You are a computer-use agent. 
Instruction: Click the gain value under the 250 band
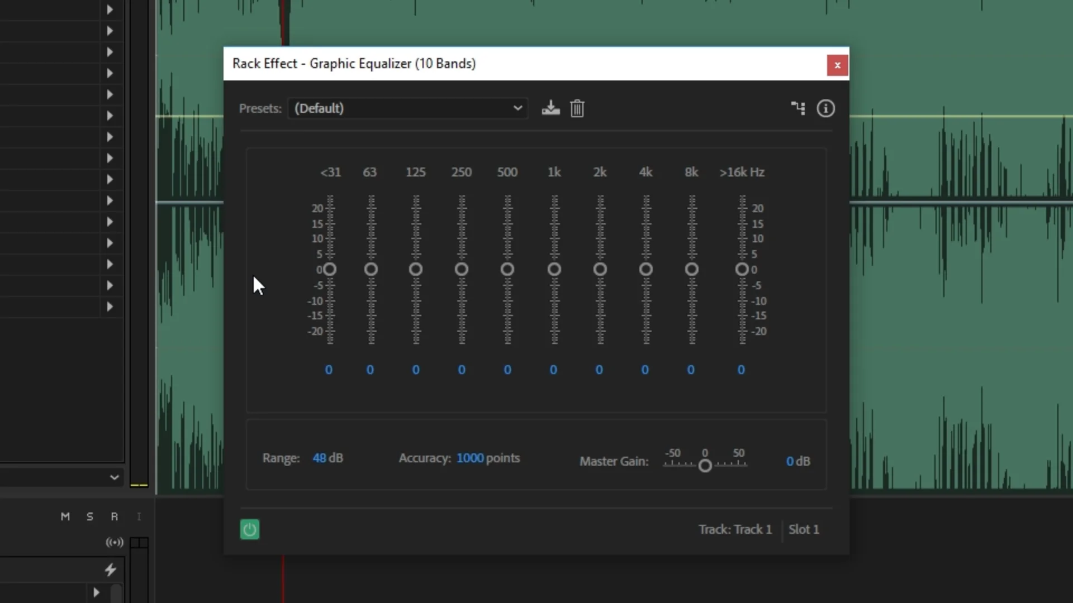(x=462, y=370)
